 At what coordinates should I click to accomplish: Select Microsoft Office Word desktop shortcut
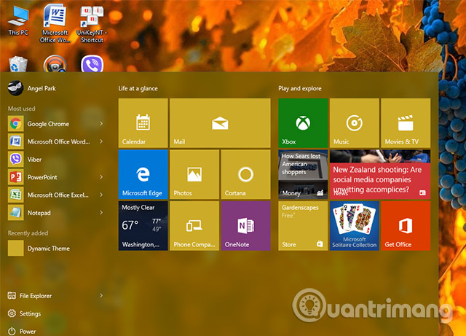(x=55, y=24)
